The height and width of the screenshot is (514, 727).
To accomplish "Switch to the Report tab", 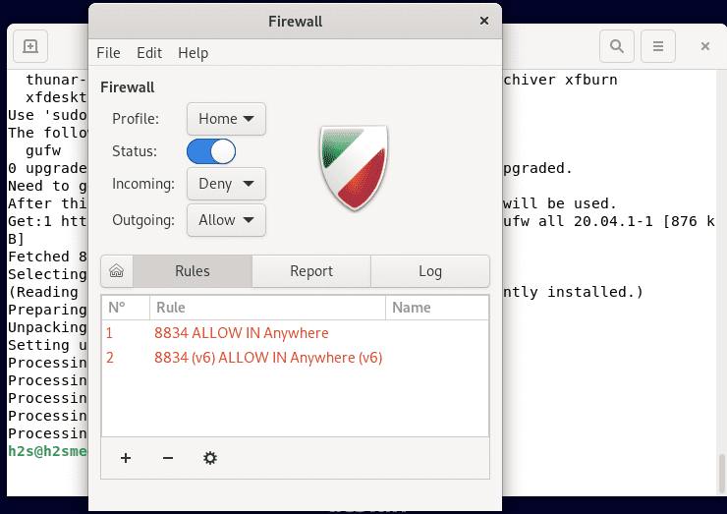I will tap(311, 271).
